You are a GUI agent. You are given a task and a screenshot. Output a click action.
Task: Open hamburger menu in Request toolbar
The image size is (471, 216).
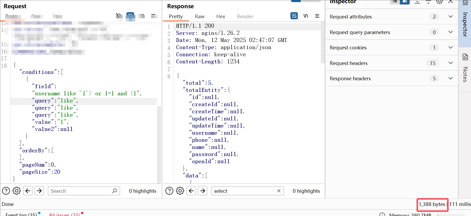coord(154,16)
